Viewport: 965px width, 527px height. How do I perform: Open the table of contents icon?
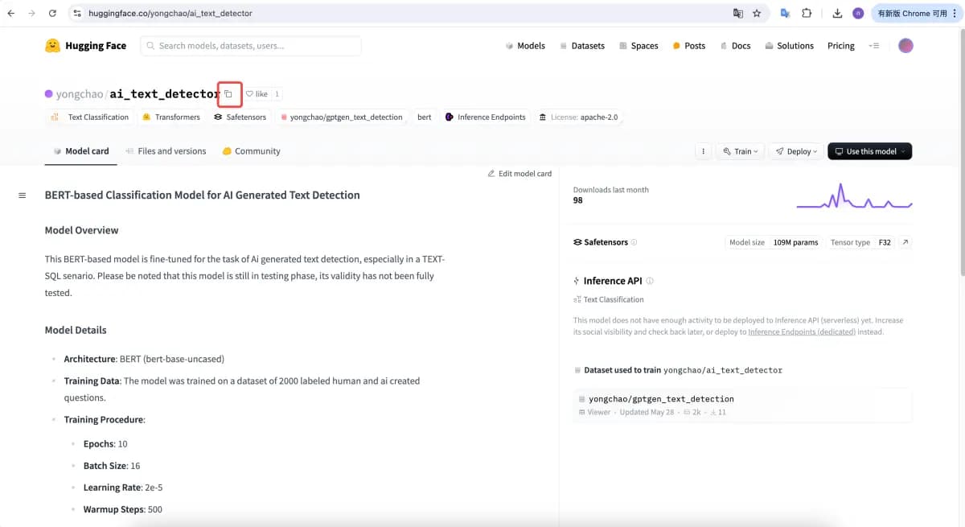click(22, 196)
